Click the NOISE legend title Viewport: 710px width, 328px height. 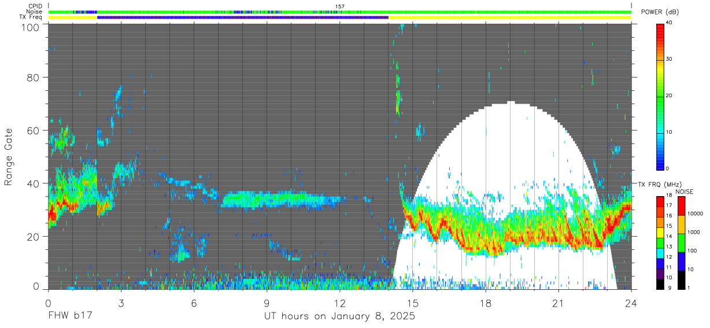coord(684,191)
